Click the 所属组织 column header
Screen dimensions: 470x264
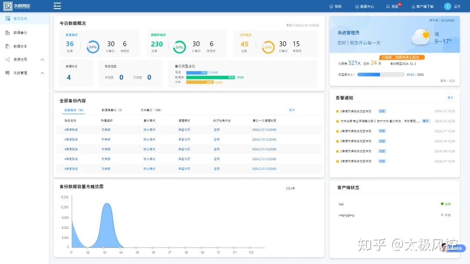(107, 121)
